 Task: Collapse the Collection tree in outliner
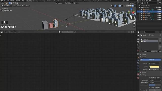pos(140,8)
